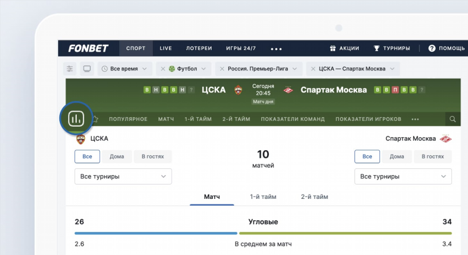This screenshot has height=255, width=468.
Task: Click the Матч дня badge
Action: 263,102
